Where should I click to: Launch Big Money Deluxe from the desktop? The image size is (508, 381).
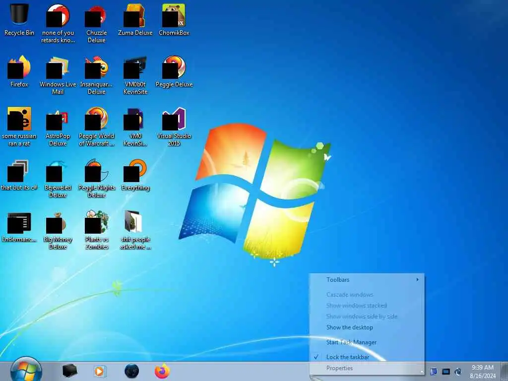pyautogui.click(x=58, y=230)
